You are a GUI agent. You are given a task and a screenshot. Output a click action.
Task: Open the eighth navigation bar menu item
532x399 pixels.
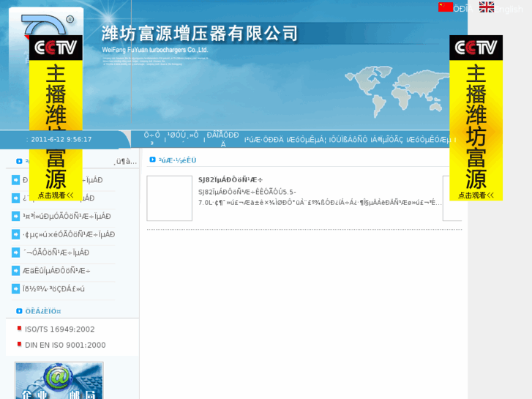pos(429,140)
